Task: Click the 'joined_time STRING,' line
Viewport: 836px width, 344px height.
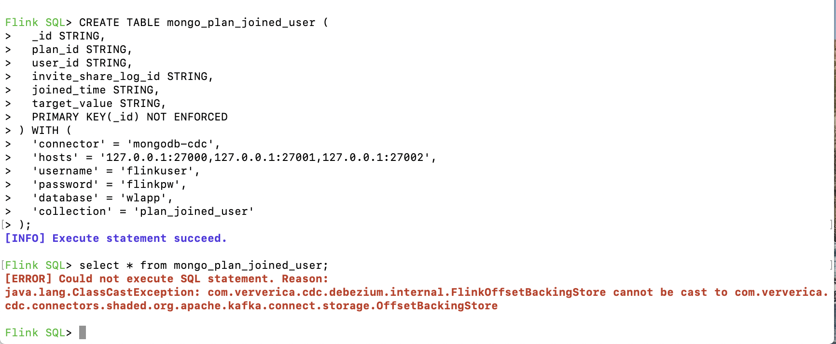Action: coord(96,90)
